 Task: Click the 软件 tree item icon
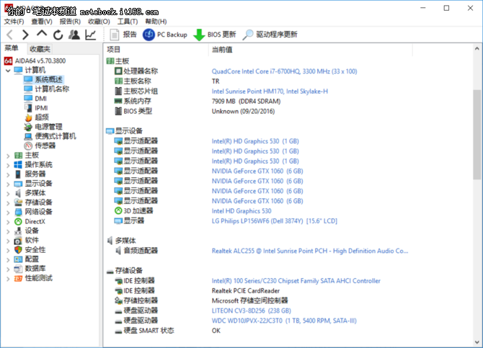point(18,241)
